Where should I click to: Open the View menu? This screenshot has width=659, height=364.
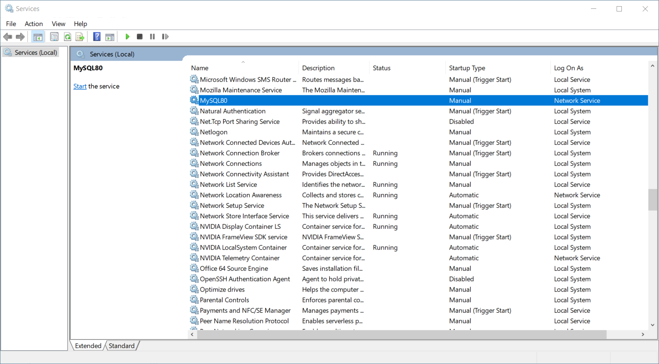pos(58,24)
